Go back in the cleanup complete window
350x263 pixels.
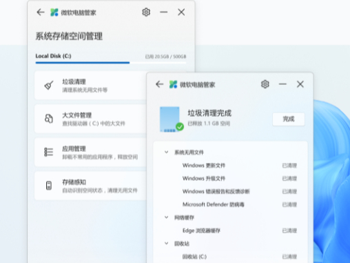[159, 84]
